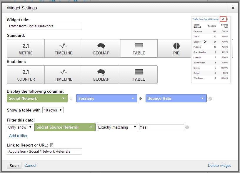Click the Link to Report or URL field
Screen dimensions: 240x173
[x=44, y=152]
